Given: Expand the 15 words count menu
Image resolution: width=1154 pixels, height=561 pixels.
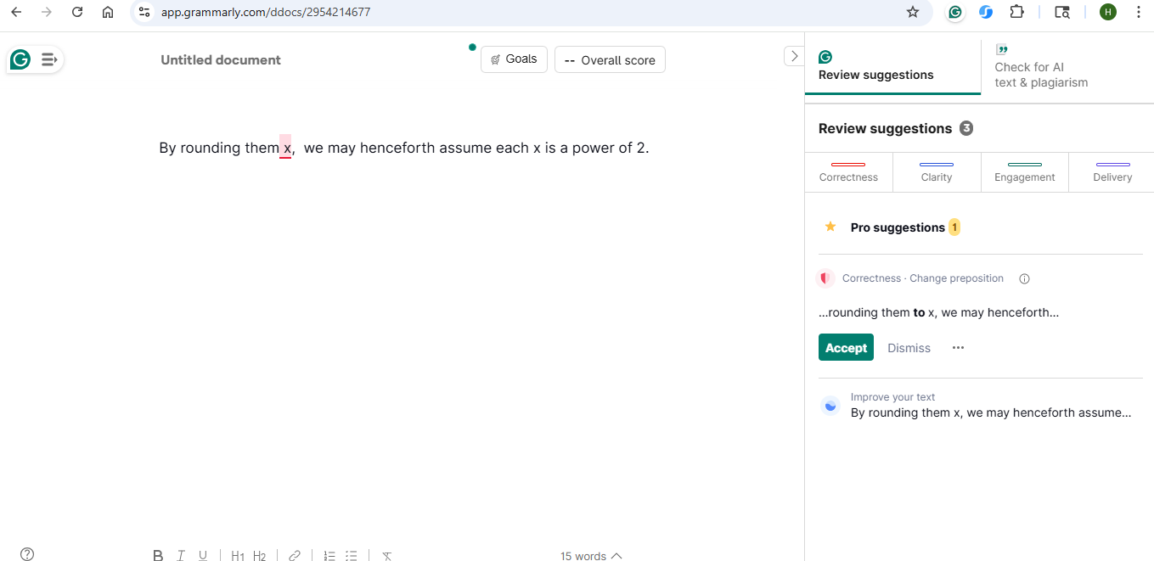Looking at the screenshot, I should [591, 556].
